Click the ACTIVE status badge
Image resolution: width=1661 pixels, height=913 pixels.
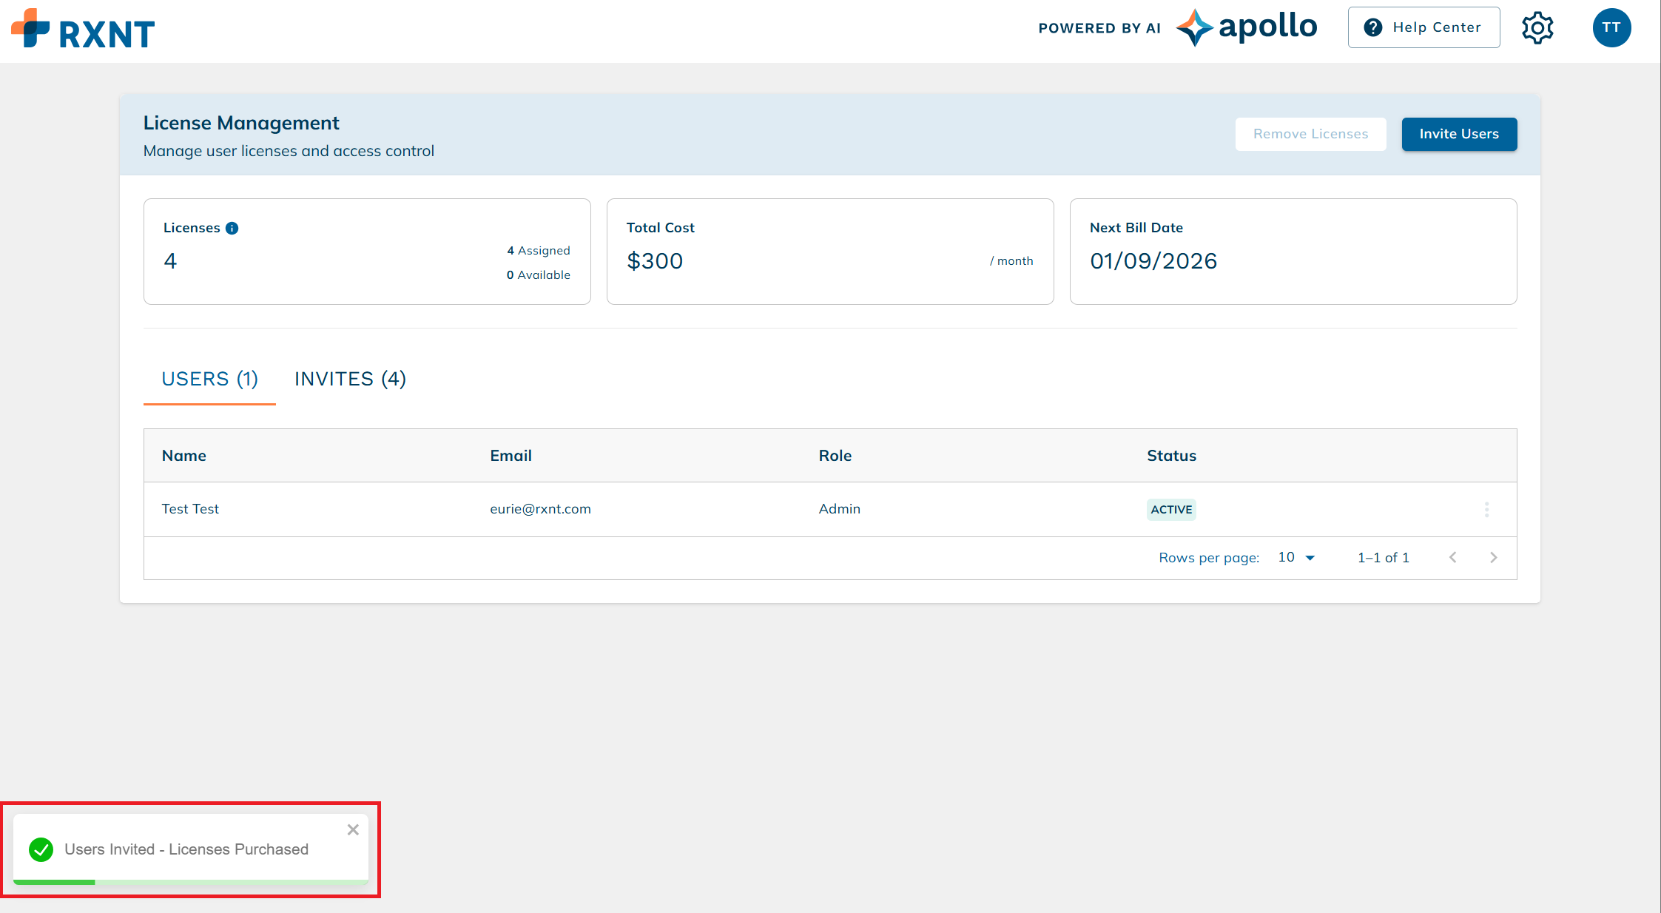[1171, 509]
